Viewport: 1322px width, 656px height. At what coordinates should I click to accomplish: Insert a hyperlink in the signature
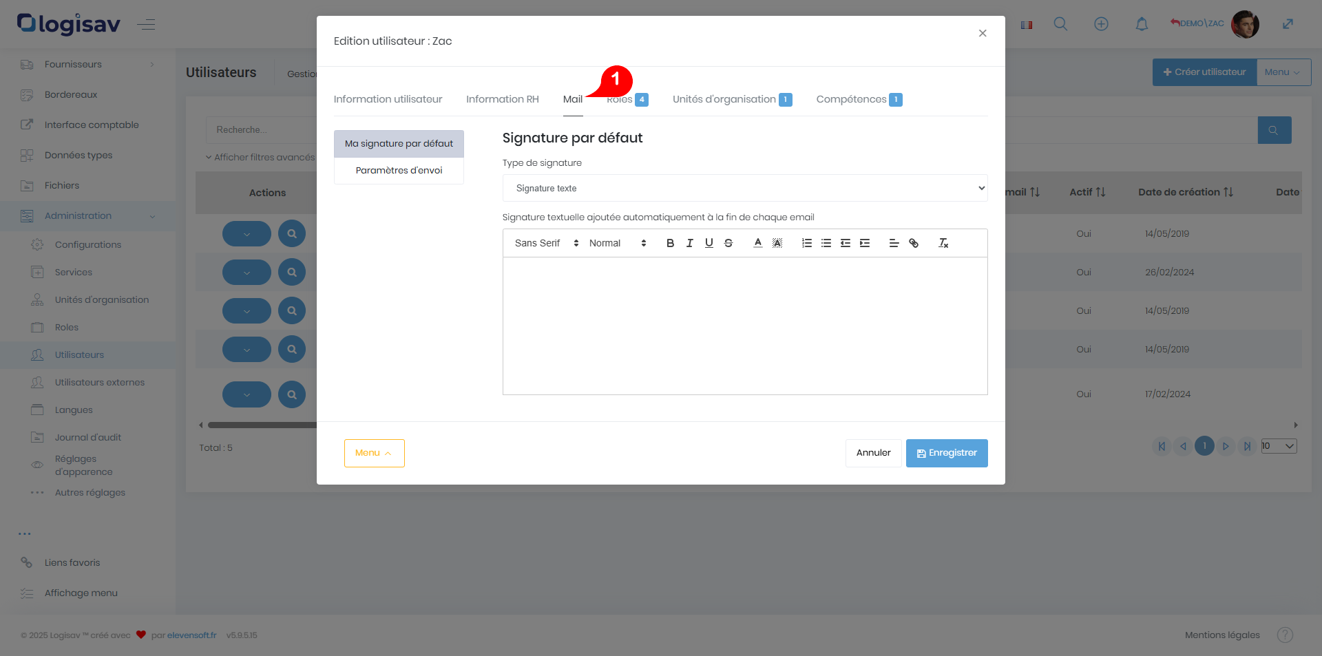913,243
